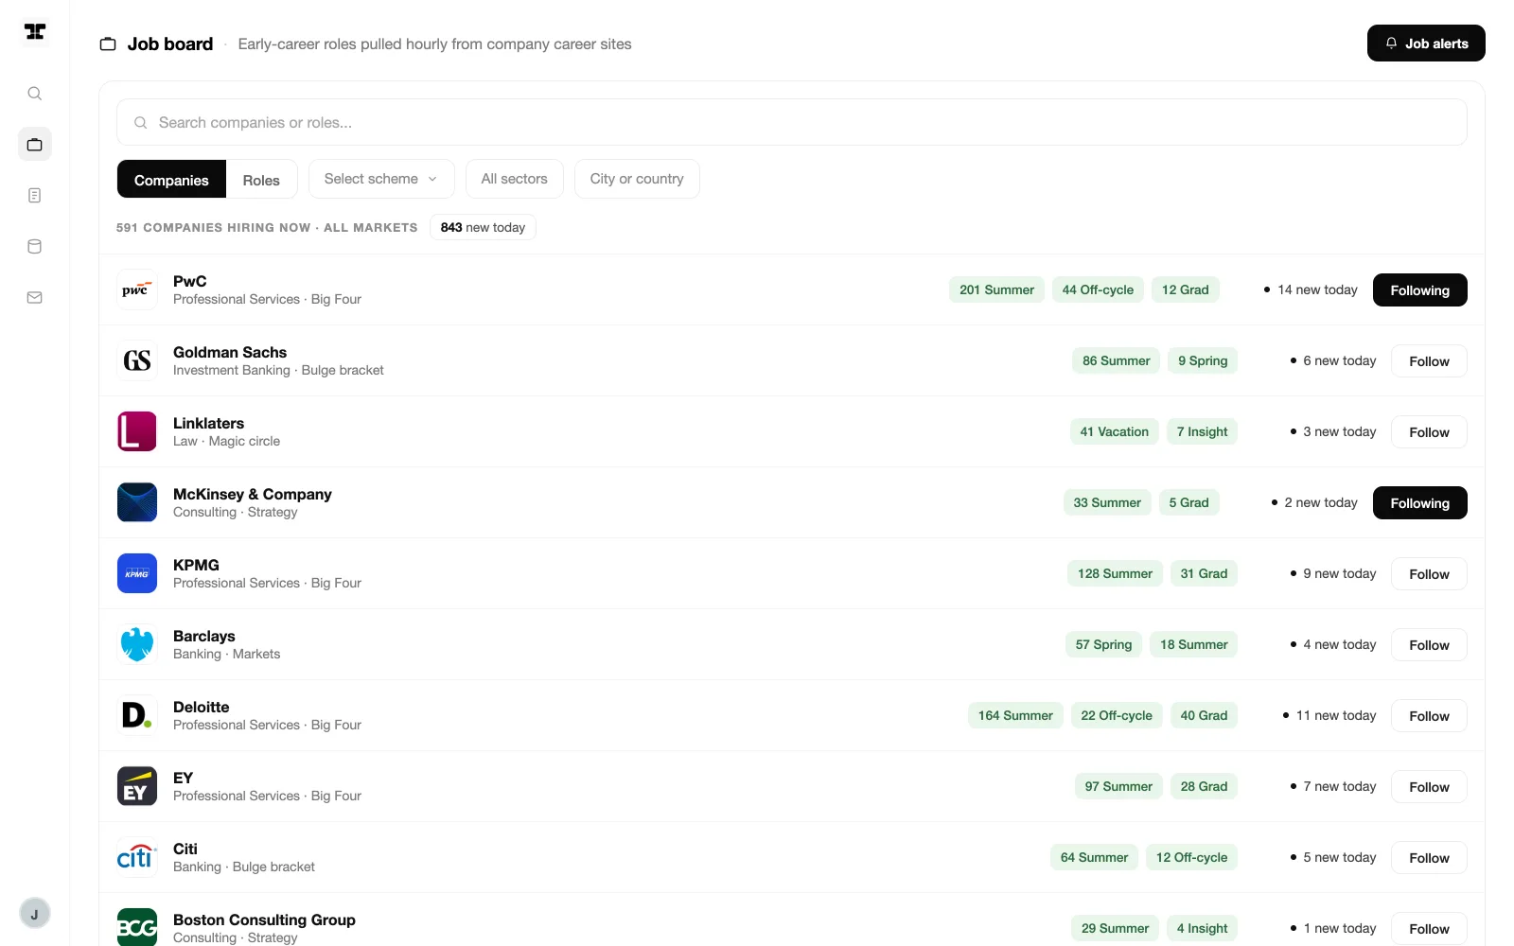Follow Citi
This screenshot has width=1514, height=946.
(x=1429, y=858)
